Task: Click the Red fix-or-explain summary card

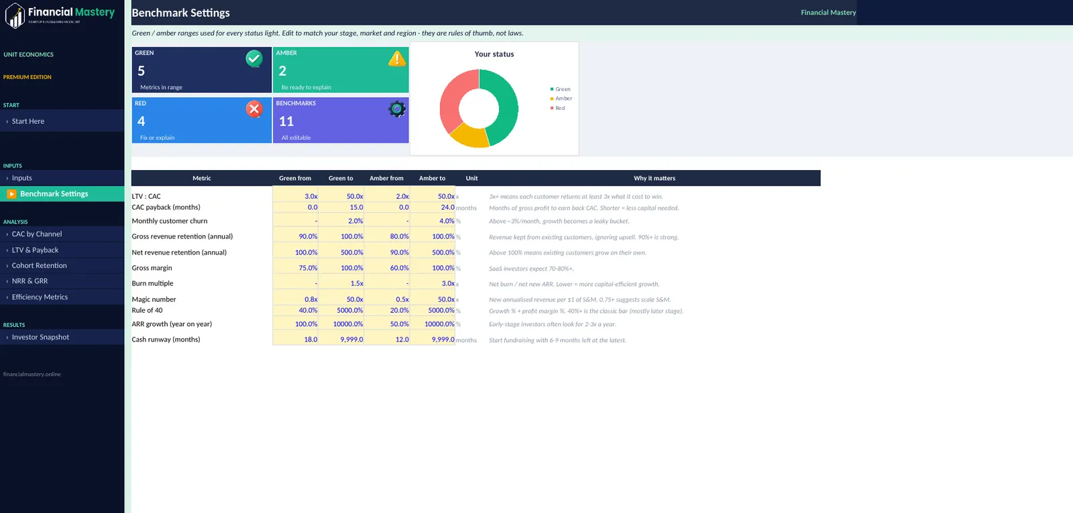Action: (201, 120)
